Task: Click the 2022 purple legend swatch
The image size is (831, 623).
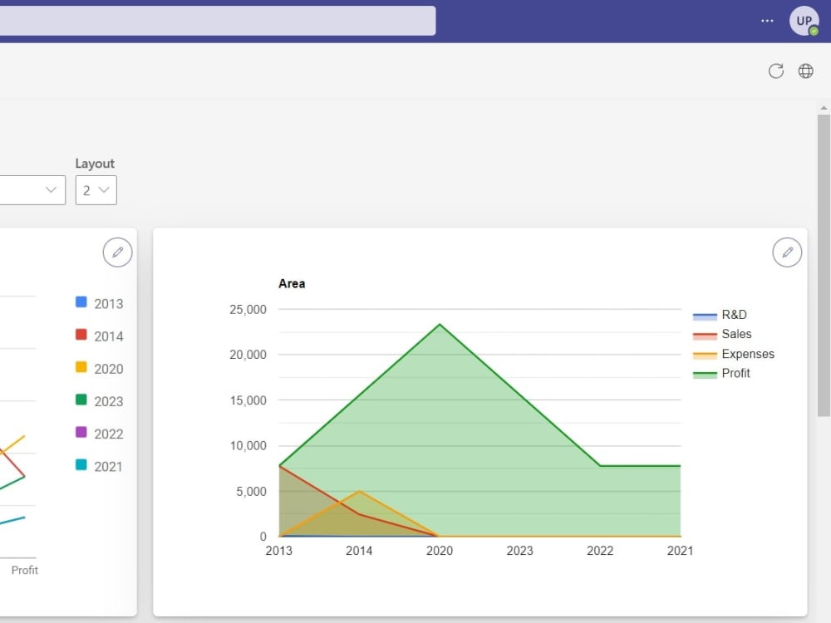Action: click(x=81, y=432)
